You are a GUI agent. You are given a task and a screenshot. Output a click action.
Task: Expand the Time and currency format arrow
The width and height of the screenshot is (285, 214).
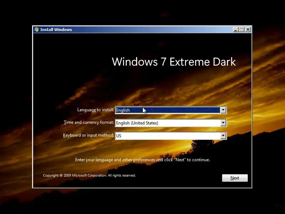pyautogui.click(x=223, y=123)
